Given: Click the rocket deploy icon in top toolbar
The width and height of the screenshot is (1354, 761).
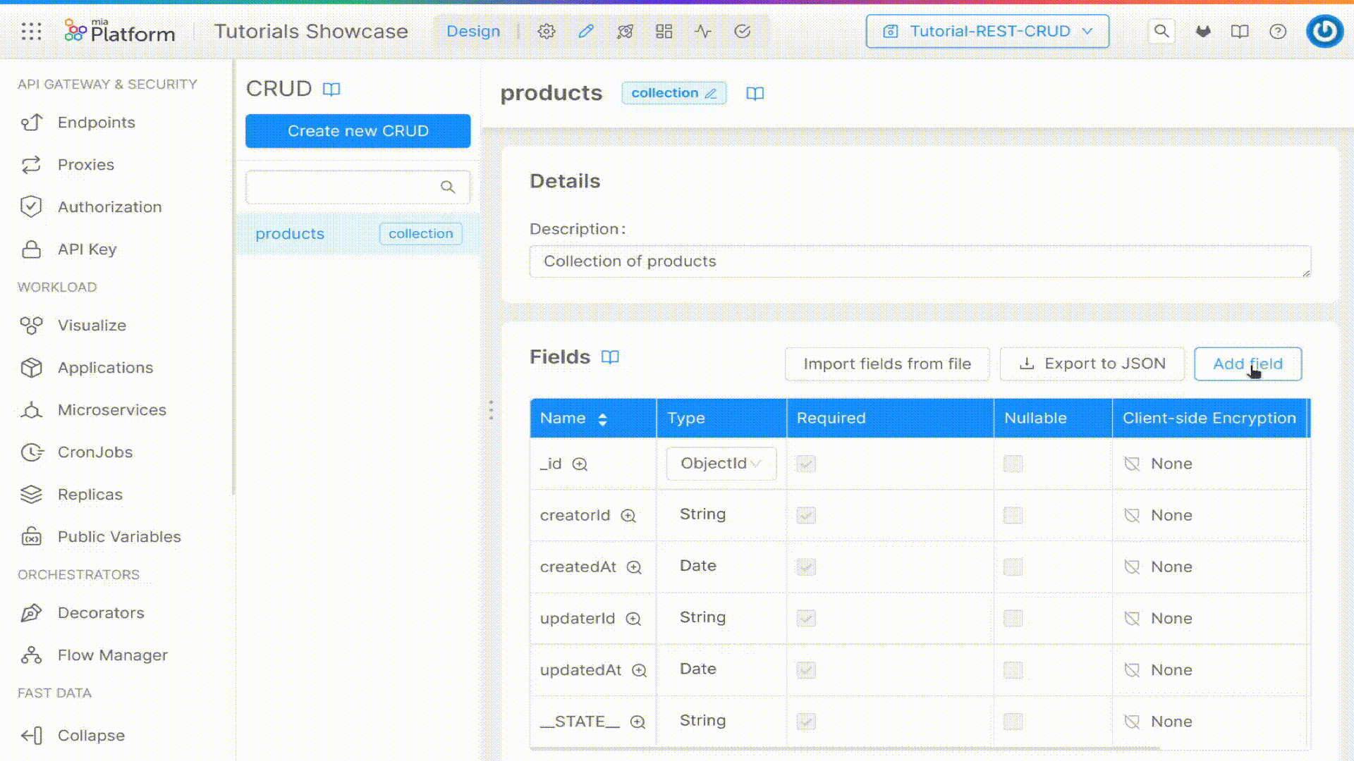Looking at the screenshot, I should pyautogui.click(x=625, y=31).
